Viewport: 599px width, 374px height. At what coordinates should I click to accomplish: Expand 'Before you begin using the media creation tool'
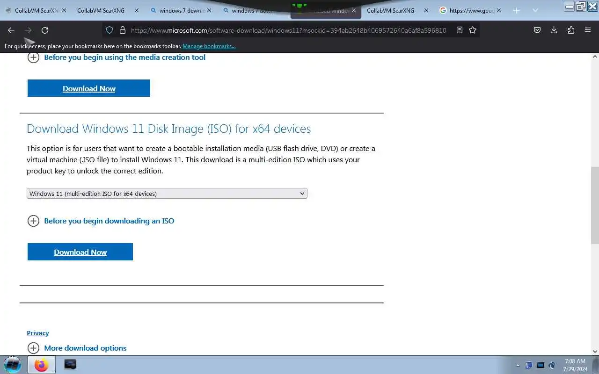(117, 58)
